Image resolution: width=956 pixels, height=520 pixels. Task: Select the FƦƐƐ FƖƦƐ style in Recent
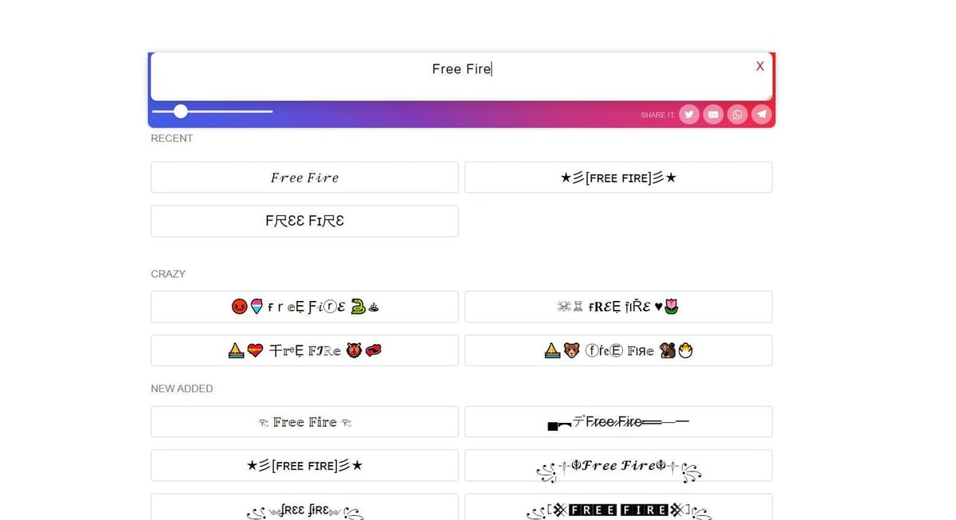304,221
